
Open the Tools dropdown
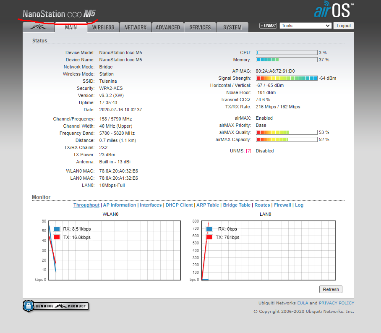tap(305, 26)
